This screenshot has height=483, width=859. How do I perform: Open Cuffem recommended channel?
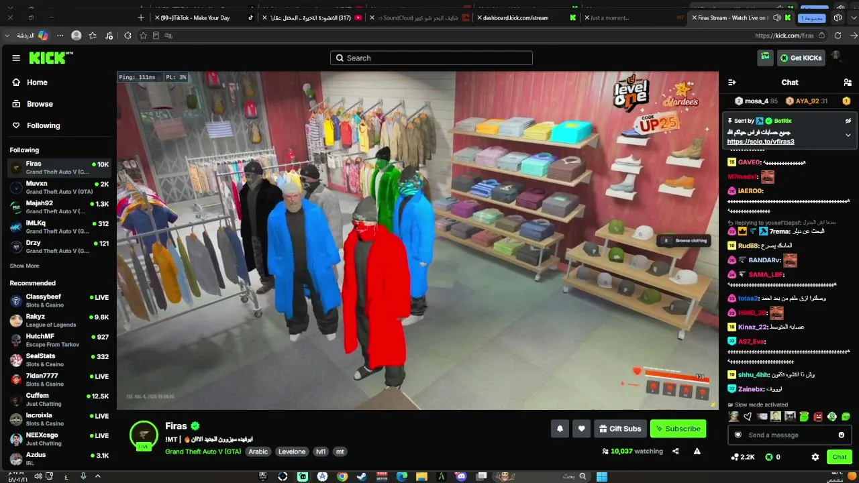pyautogui.click(x=59, y=400)
